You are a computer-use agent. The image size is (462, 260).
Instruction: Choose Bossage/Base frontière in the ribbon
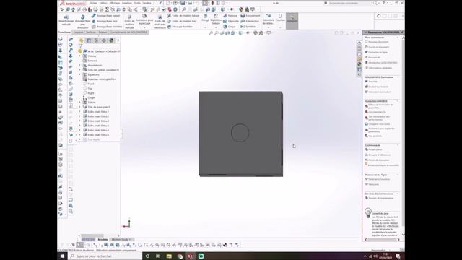(x=107, y=27)
